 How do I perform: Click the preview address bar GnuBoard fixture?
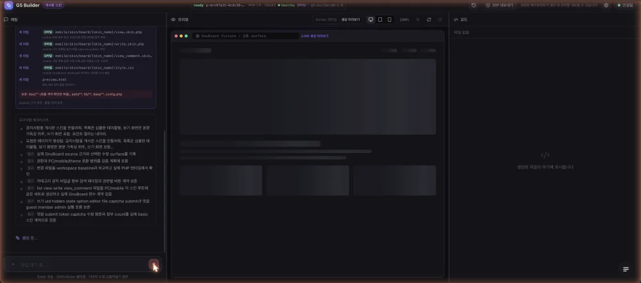(x=246, y=36)
